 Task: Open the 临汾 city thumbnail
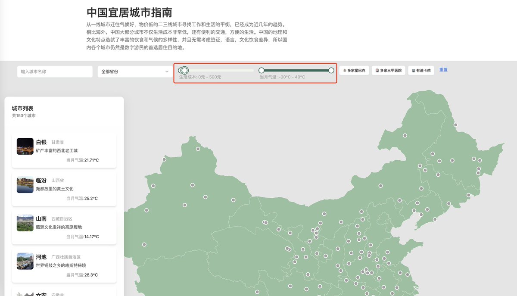coord(25,185)
